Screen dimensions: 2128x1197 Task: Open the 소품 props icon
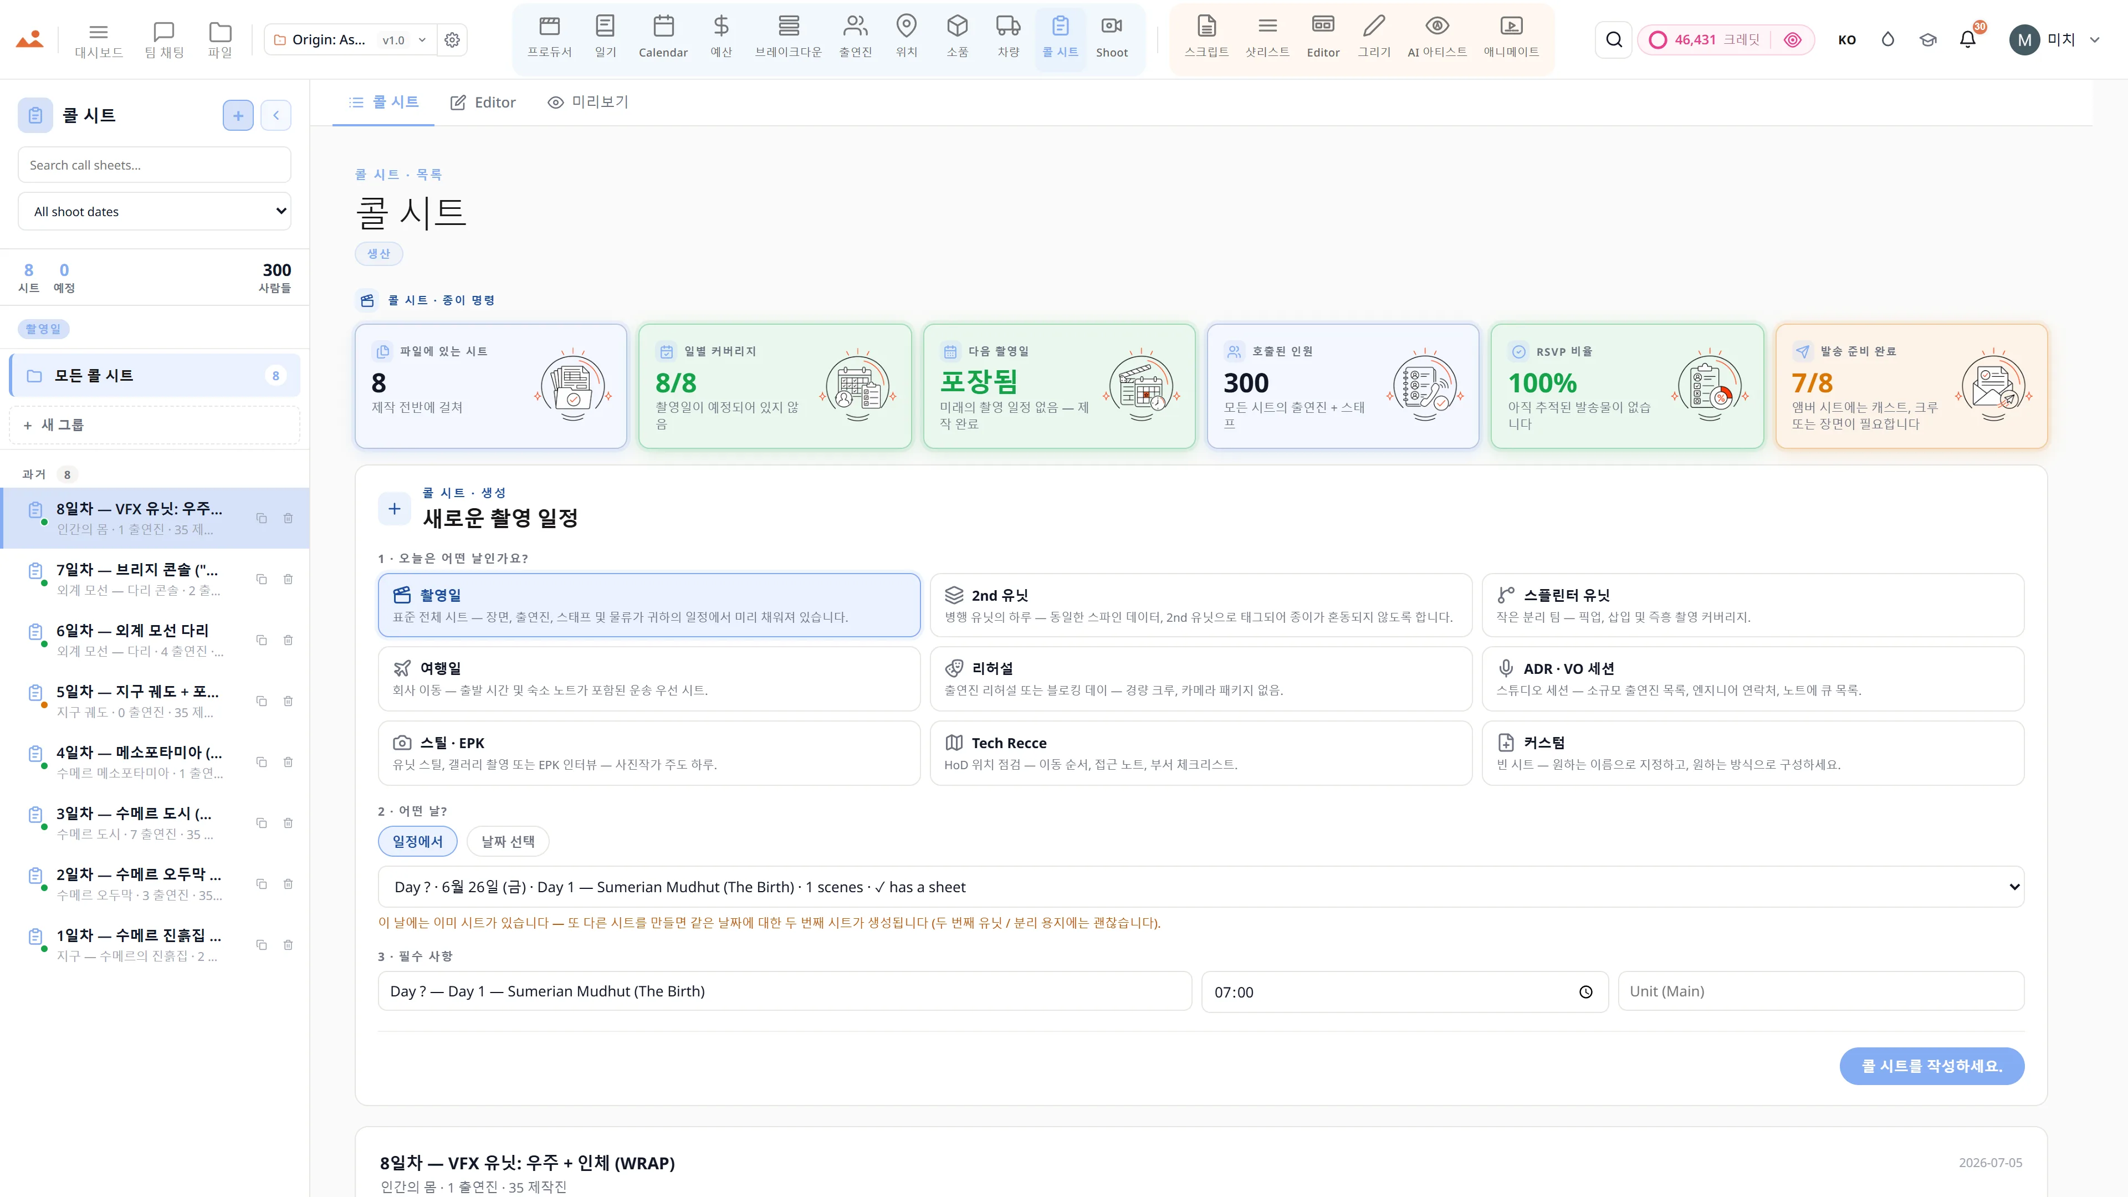(956, 38)
